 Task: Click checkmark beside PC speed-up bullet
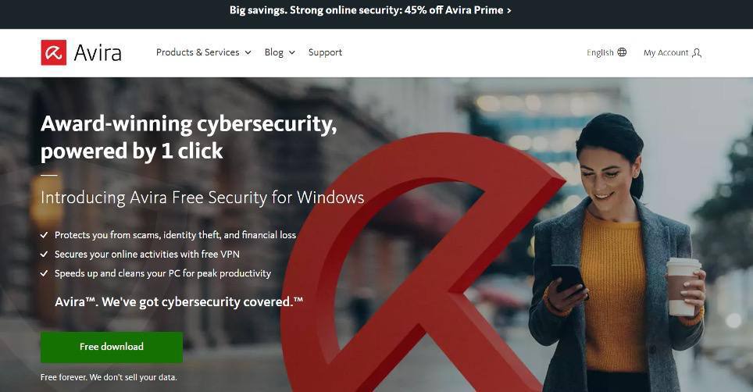(45, 274)
